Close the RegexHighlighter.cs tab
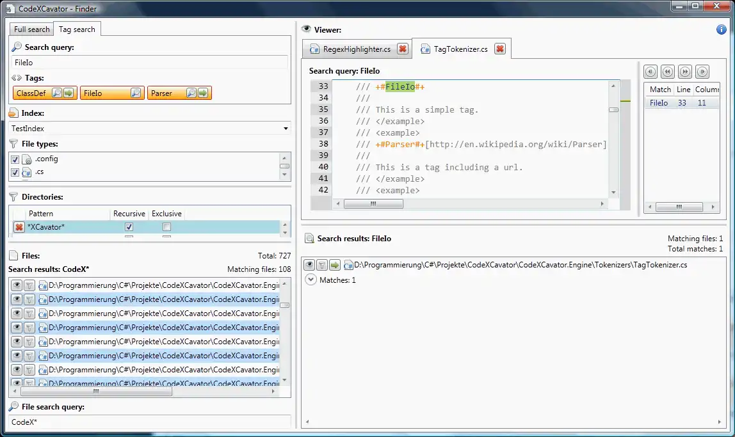The image size is (735, 437). 403,49
